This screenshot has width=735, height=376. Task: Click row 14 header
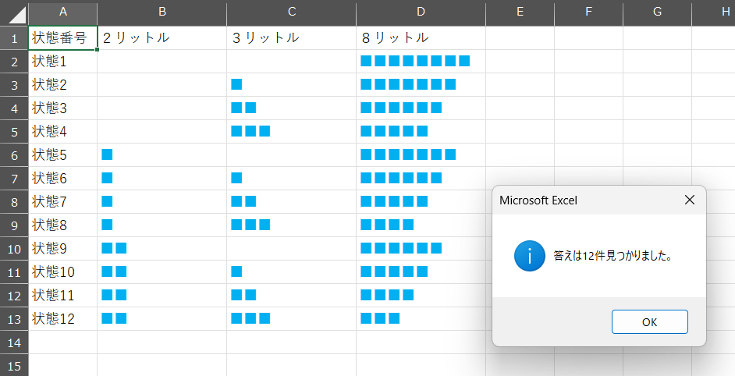point(14,342)
